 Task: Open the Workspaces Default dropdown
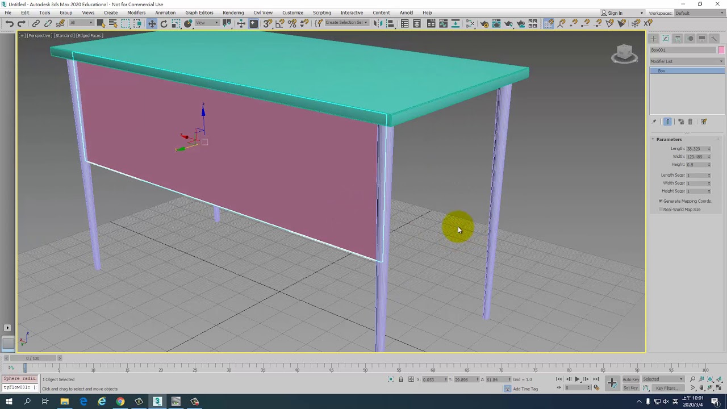[x=699, y=13]
